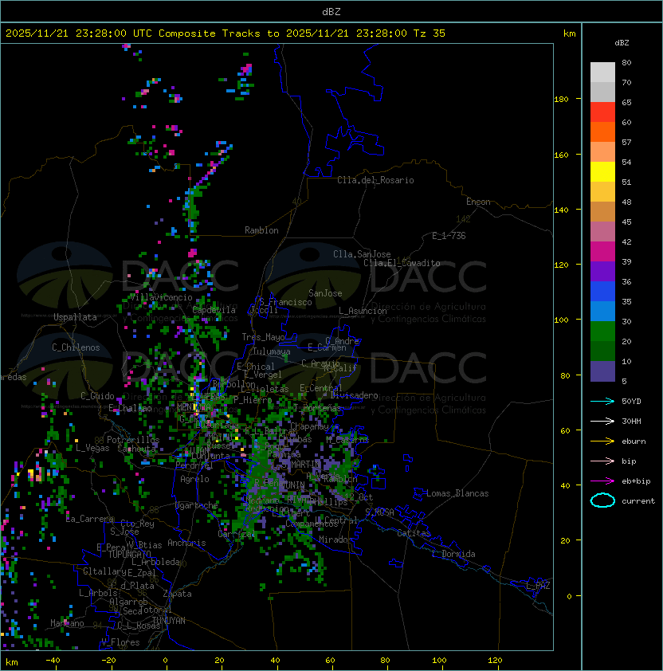Pick the magenta swatch in the dBZ scale

coord(602,251)
